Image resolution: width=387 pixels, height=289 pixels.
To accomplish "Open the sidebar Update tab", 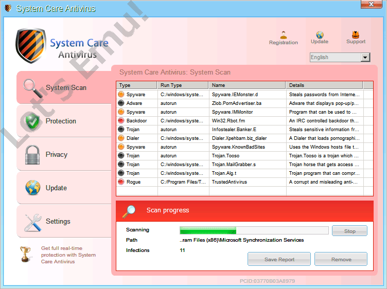I will pyautogui.click(x=64, y=188).
